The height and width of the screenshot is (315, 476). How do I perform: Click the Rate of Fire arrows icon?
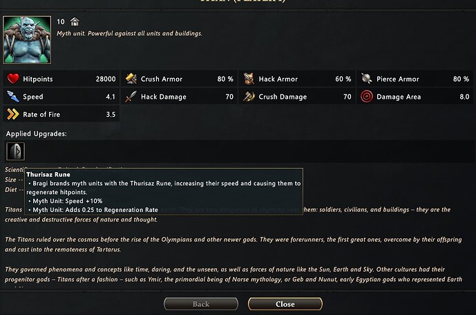click(x=13, y=115)
